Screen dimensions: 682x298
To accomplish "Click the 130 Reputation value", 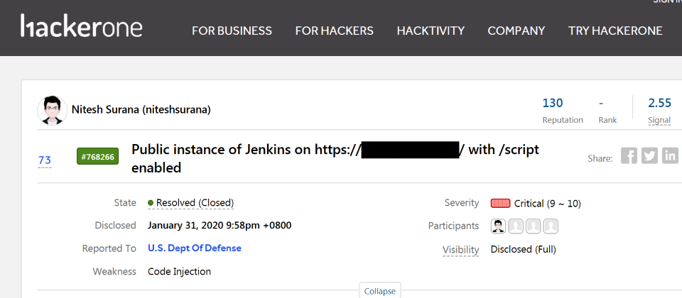I will pyautogui.click(x=553, y=103).
